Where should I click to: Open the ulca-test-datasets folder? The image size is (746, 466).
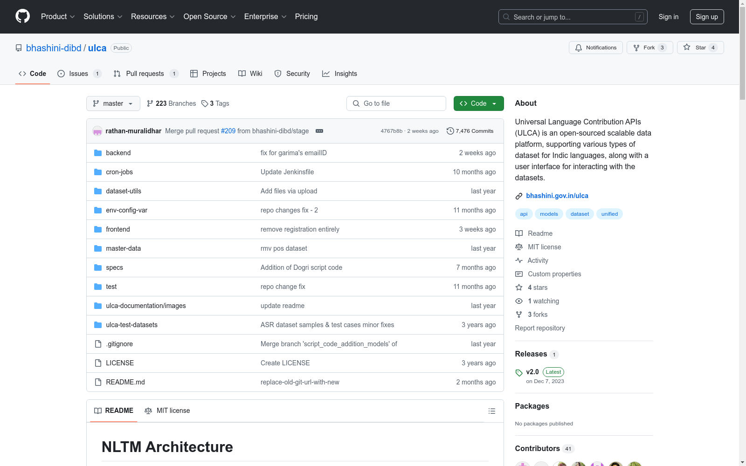coord(131,325)
